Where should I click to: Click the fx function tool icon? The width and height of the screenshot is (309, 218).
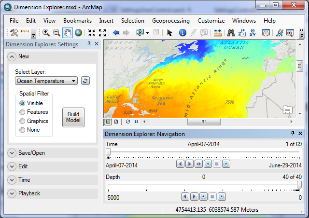(x=280, y=33)
